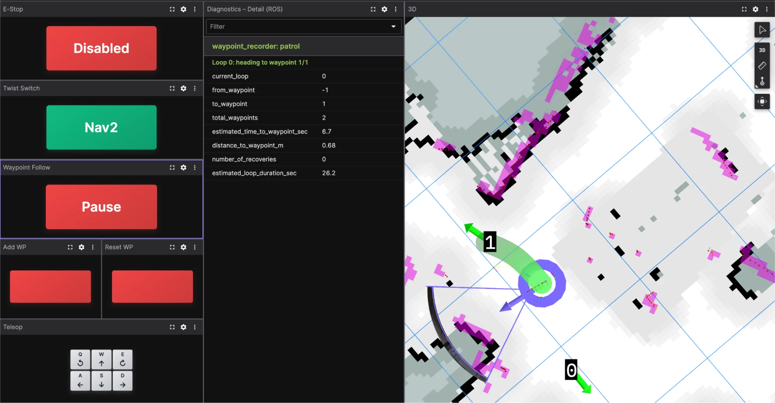Image resolution: width=775 pixels, height=403 pixels.
Task: Click the purple robot ring in the 3D map
Action: coord(542,283)
